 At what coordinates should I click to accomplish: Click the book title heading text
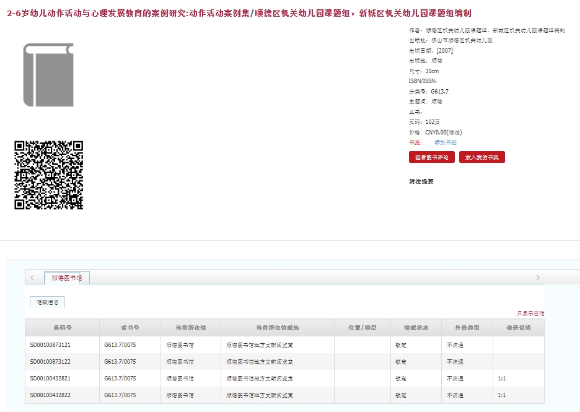tap(242, 13)
